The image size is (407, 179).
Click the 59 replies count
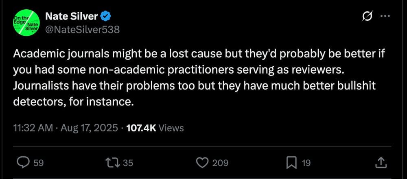39,163
